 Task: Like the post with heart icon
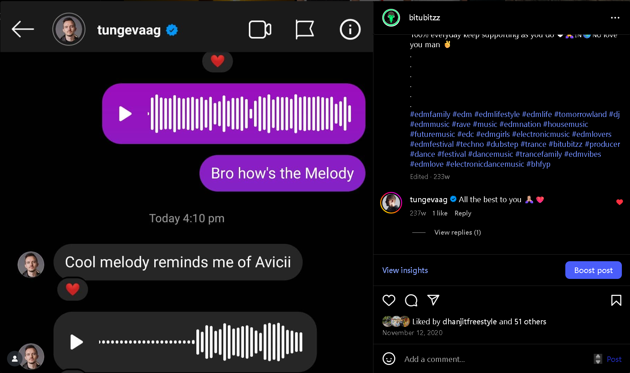pyautogui.click(x=389, y=300)
